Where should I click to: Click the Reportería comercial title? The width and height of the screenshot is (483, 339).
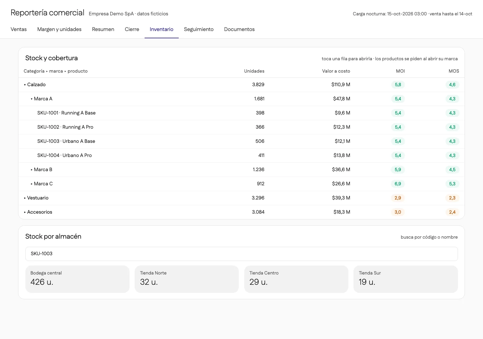point(47,13)
